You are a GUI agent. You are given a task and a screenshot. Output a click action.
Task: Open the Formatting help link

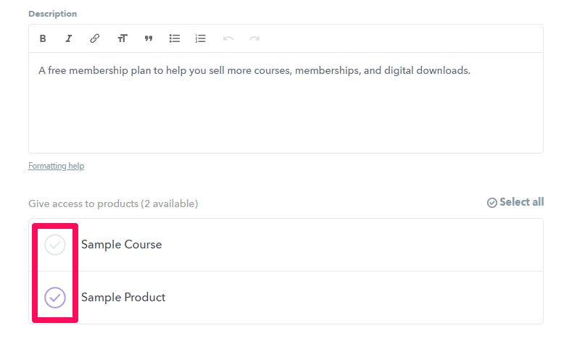[x=57, y=166]
